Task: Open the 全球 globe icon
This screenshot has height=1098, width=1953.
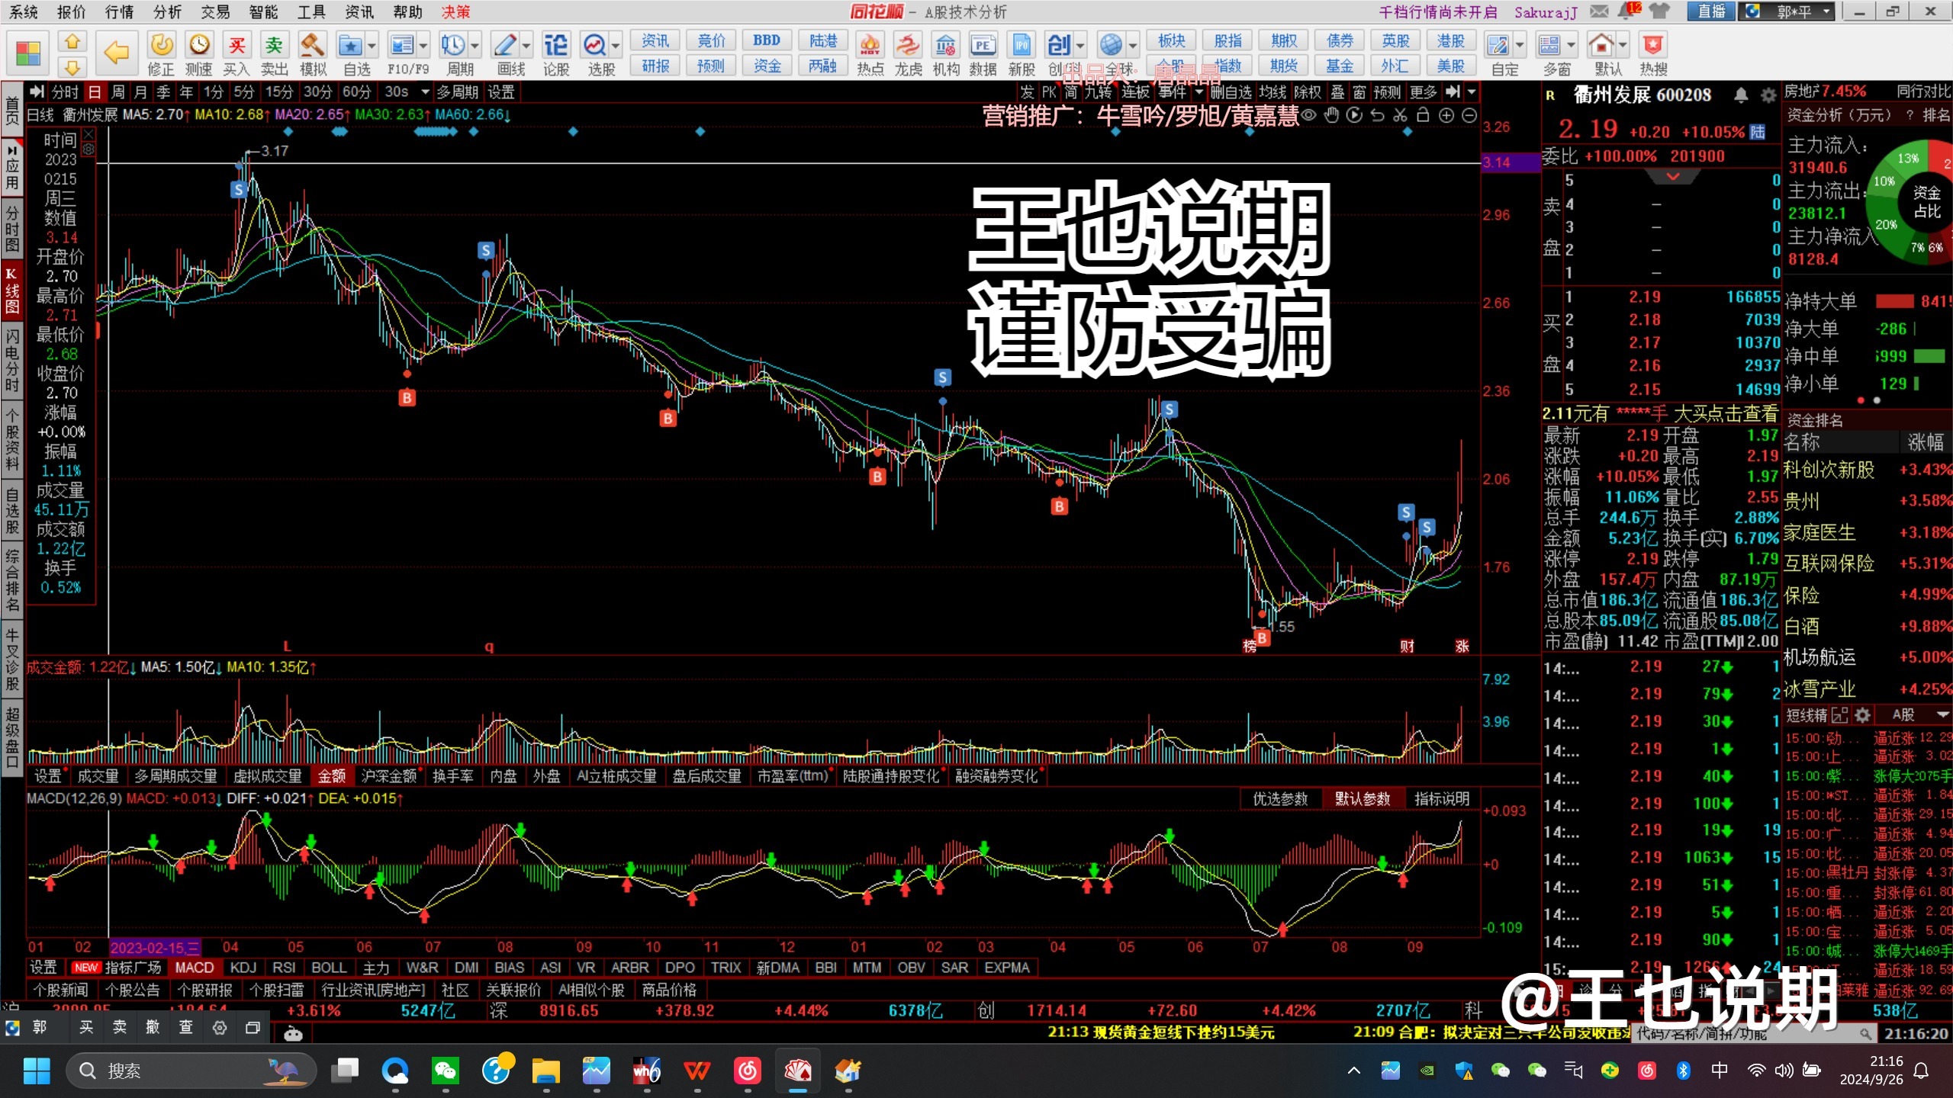Action: click(x=1111, y=45)
